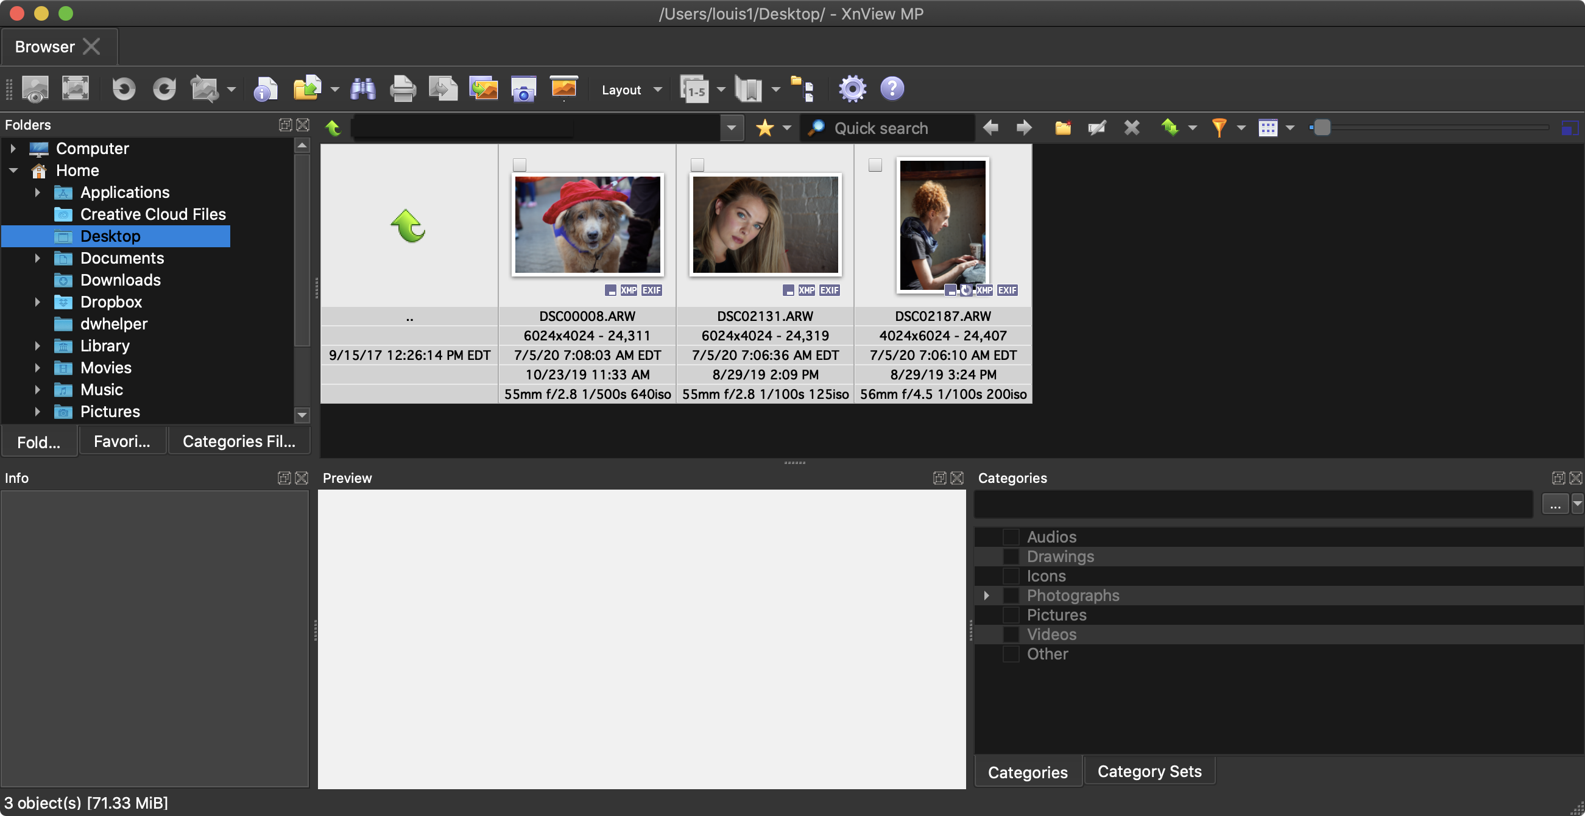Viewport: 1585px width, 816px height.
Task: Check the DSC00008.ARW thumbnail checkbox
Action: (x=520, y=165)
